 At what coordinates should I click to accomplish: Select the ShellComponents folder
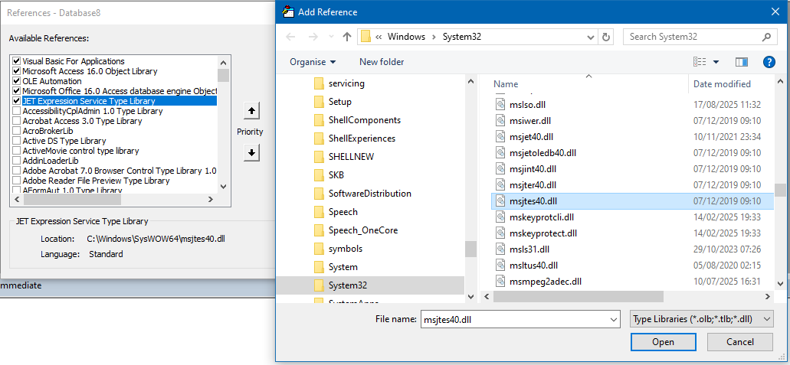[x=364, y=120]
